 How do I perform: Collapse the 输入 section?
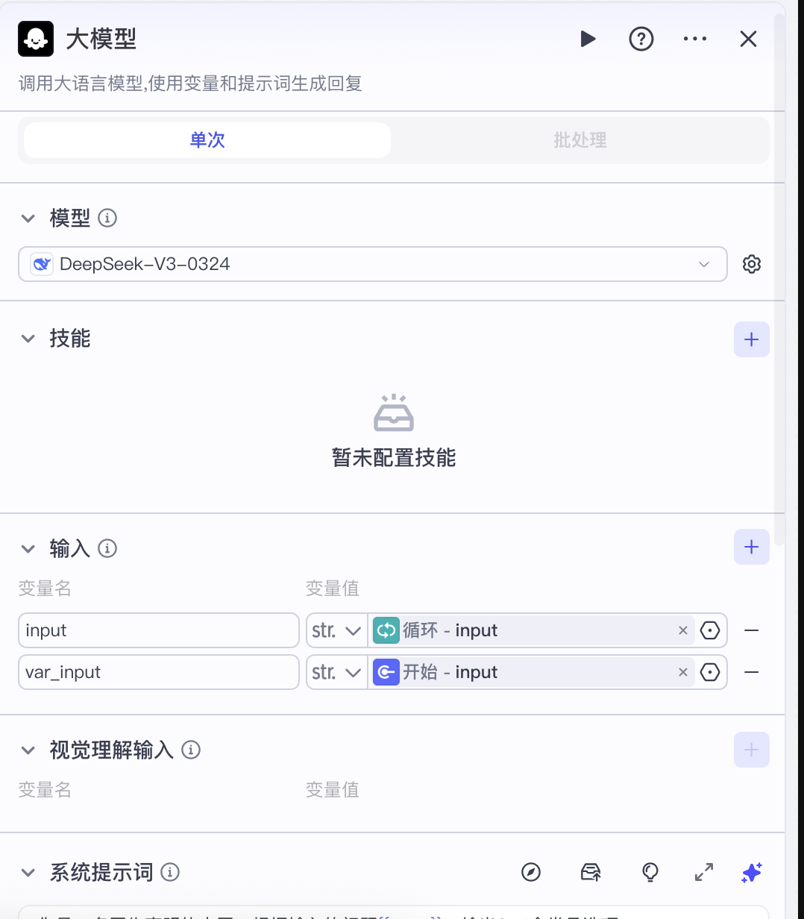(28, 549)
